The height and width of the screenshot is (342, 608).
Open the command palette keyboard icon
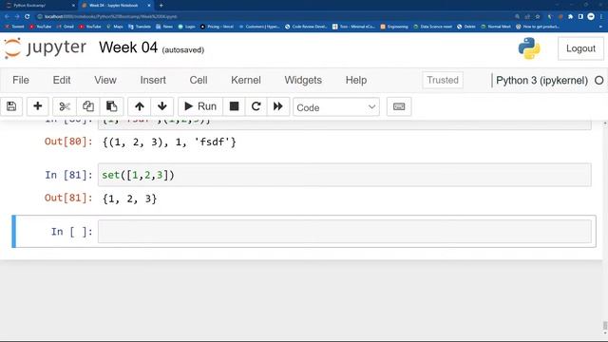[x=399, y=106]
